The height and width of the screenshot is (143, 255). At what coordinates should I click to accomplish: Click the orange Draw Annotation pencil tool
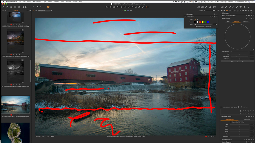[x=195, y=20]
